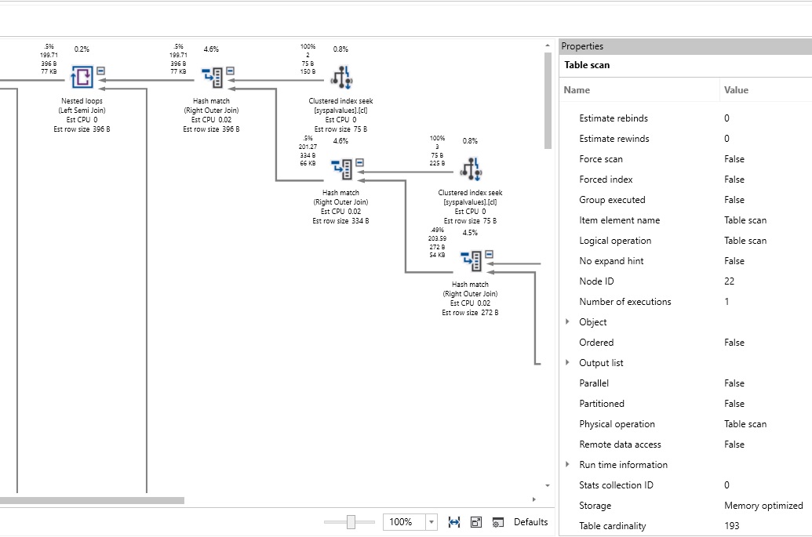Click the Properties panel title

[x=582, y=46]
